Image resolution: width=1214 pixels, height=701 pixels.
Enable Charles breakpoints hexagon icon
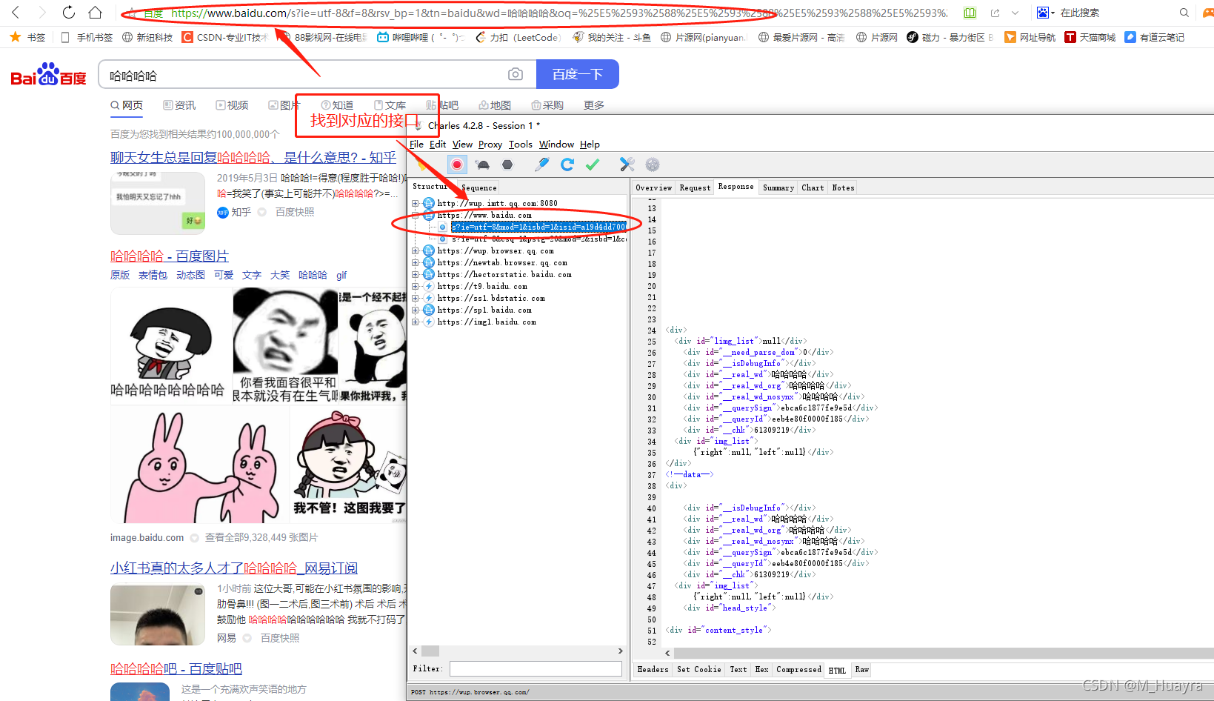click(507, 165)
